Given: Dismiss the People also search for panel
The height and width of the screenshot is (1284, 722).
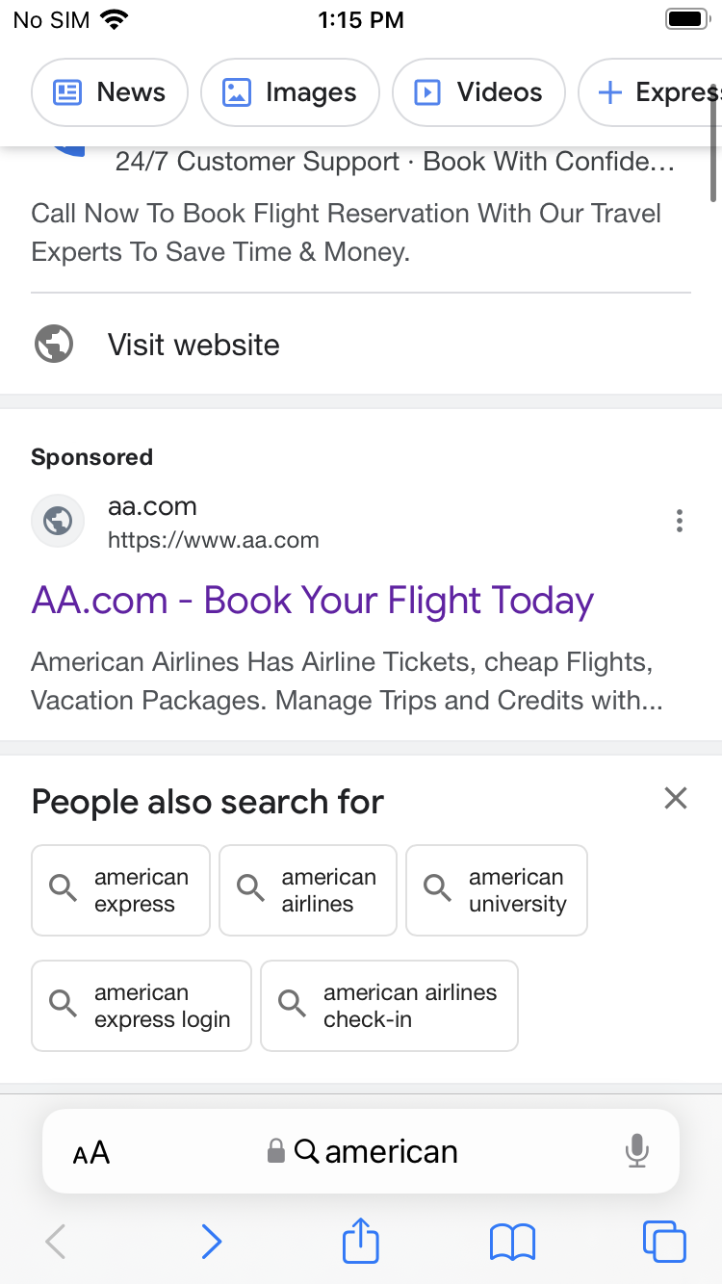Looking at the screenshot, I should click(x=676, y=798).
